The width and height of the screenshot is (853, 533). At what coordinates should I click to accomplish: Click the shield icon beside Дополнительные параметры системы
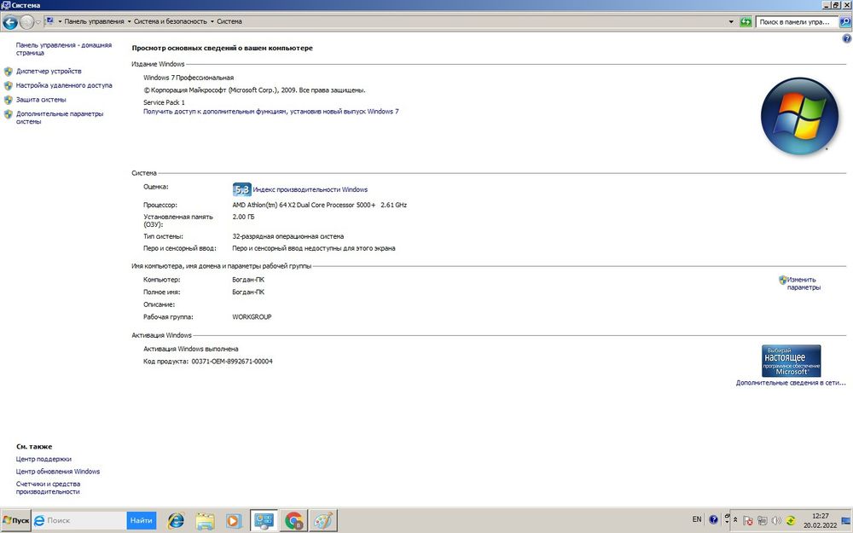click(x=9, y=114)
